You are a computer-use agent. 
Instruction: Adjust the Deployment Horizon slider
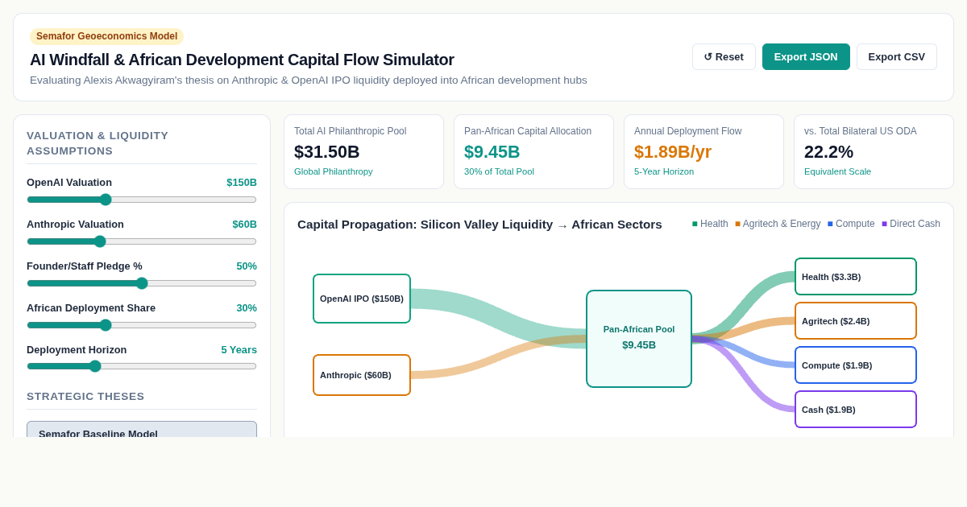click(142, 366)
